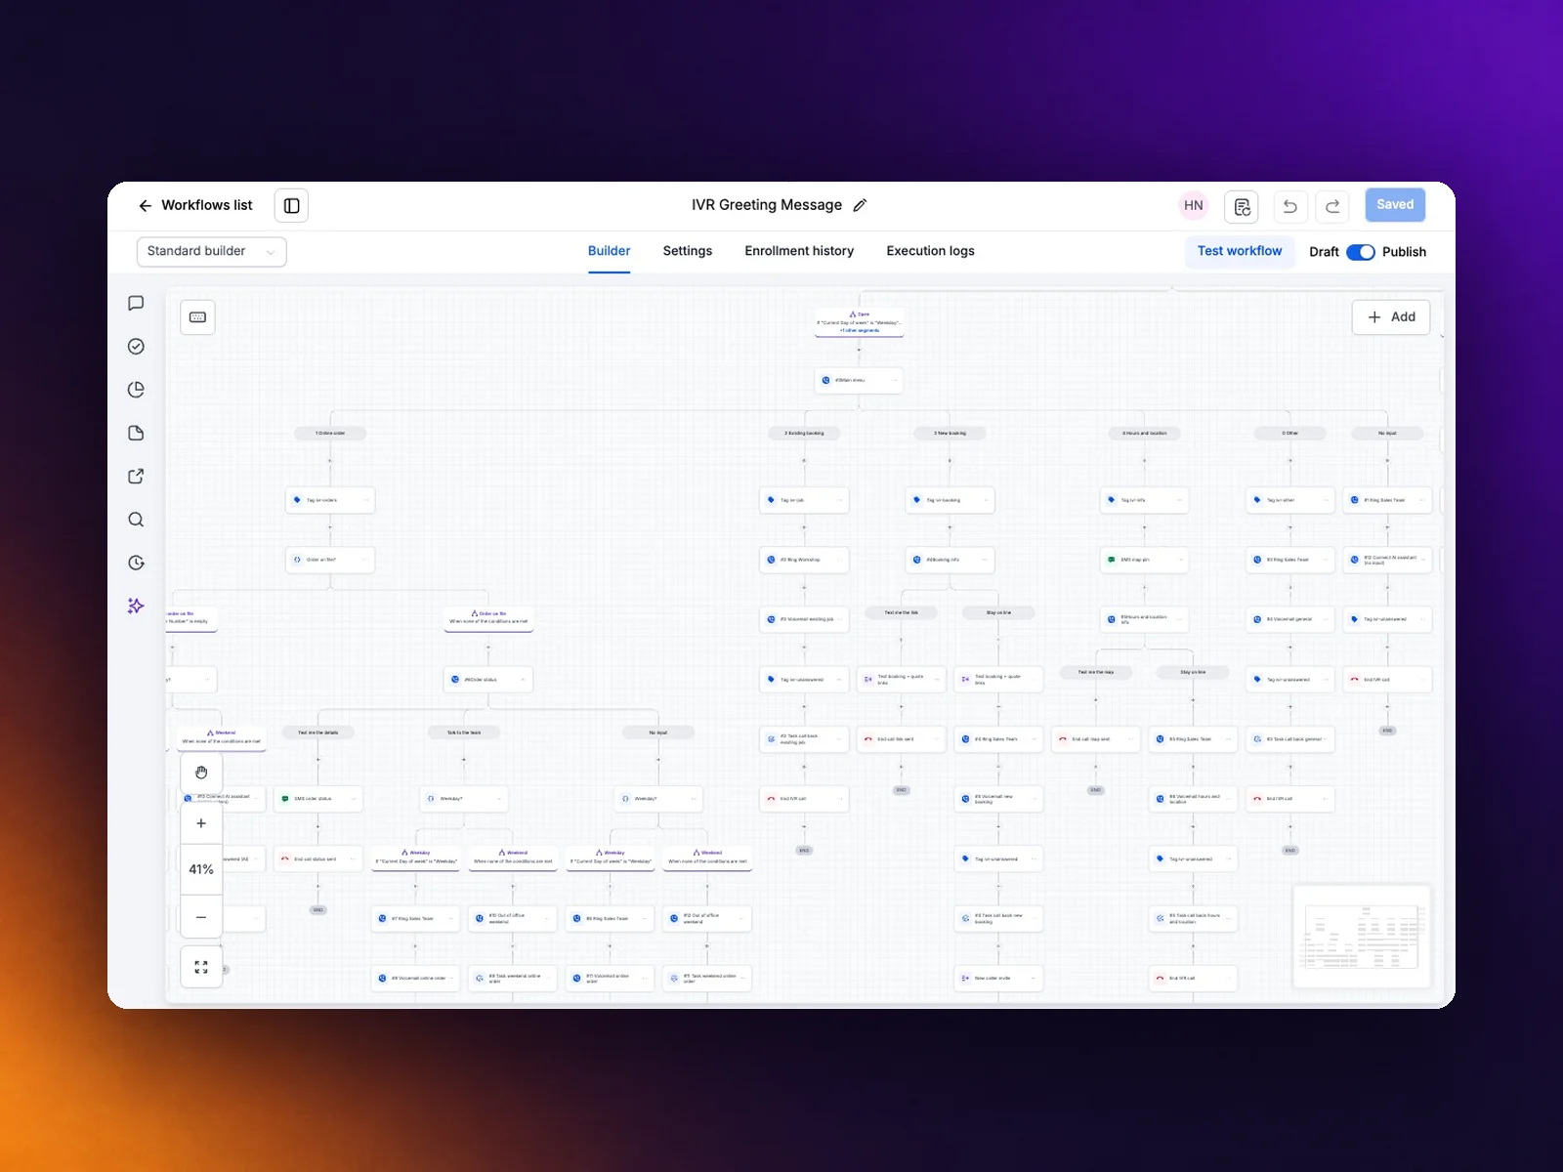Open the history clock sidebar icon
1563x1172 pixels.
(136, 563)
